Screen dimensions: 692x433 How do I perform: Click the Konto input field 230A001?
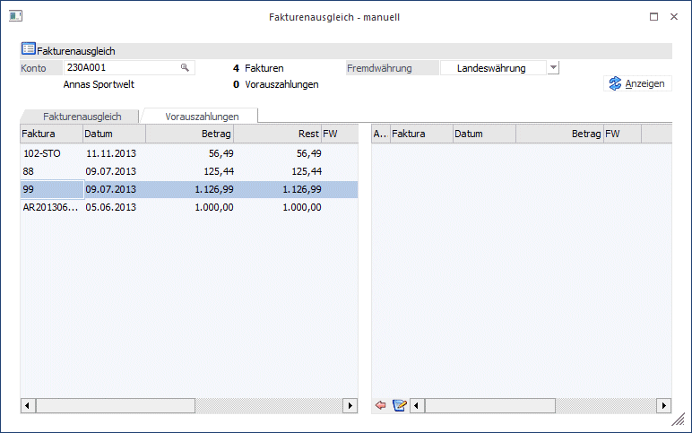(129, 67)
